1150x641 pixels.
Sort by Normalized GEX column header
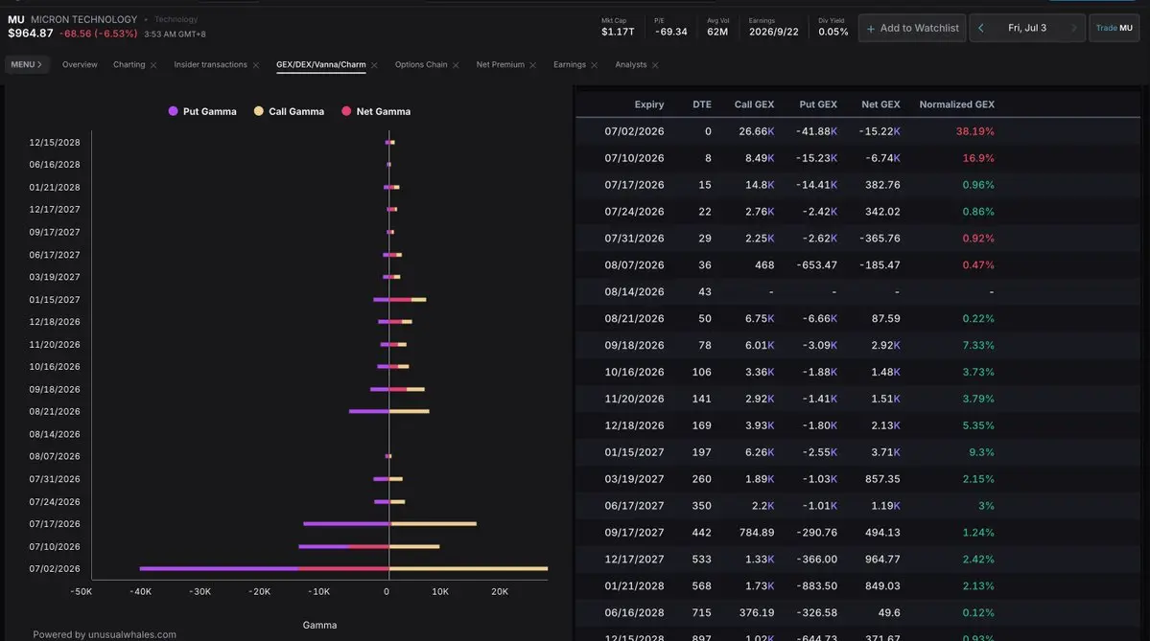956,104
